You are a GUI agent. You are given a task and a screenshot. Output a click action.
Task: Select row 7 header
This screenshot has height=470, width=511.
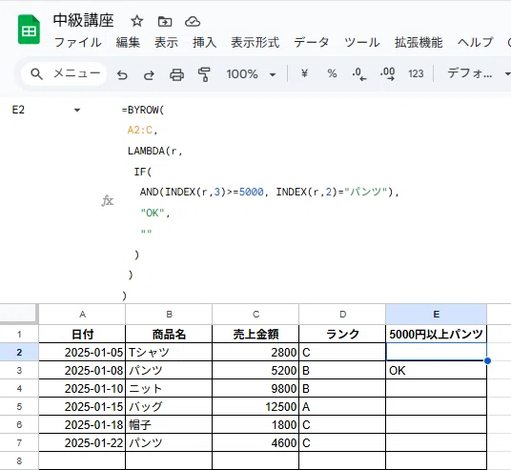pyautogui.click(x=19, y=443)
